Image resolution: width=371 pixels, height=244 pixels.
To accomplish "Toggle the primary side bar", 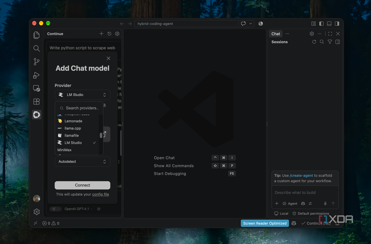I will tap(321, 24).
